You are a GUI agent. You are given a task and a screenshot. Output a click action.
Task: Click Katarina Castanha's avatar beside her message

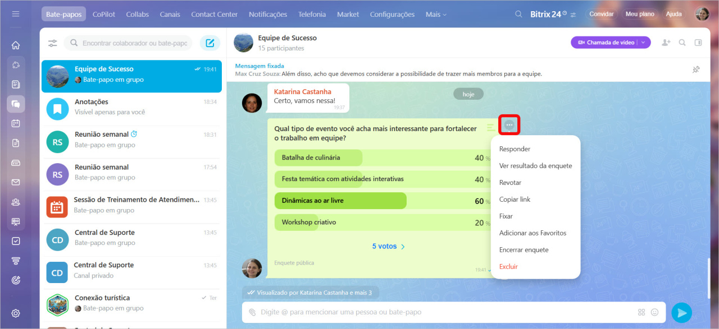252,103
